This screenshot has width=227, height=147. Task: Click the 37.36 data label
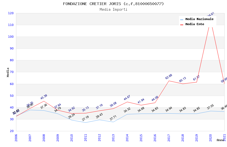[x=44, y=106]
